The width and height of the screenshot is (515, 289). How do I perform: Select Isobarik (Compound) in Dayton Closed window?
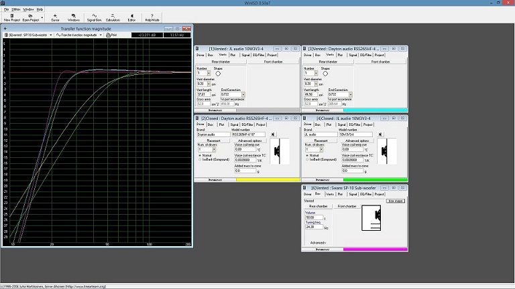pyautogui.click(x=200, y=160)
